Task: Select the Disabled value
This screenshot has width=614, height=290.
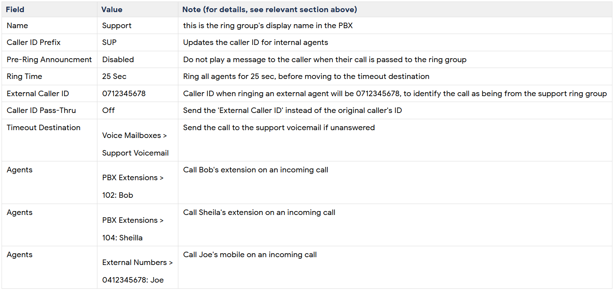Action: pyautogui.click(x=118, y=59)
